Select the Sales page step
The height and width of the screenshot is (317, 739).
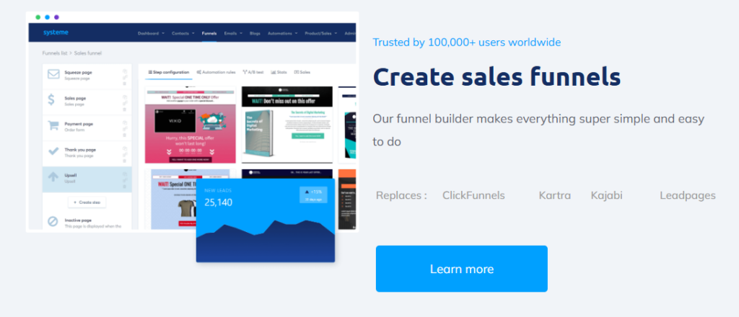coord(87,102)
